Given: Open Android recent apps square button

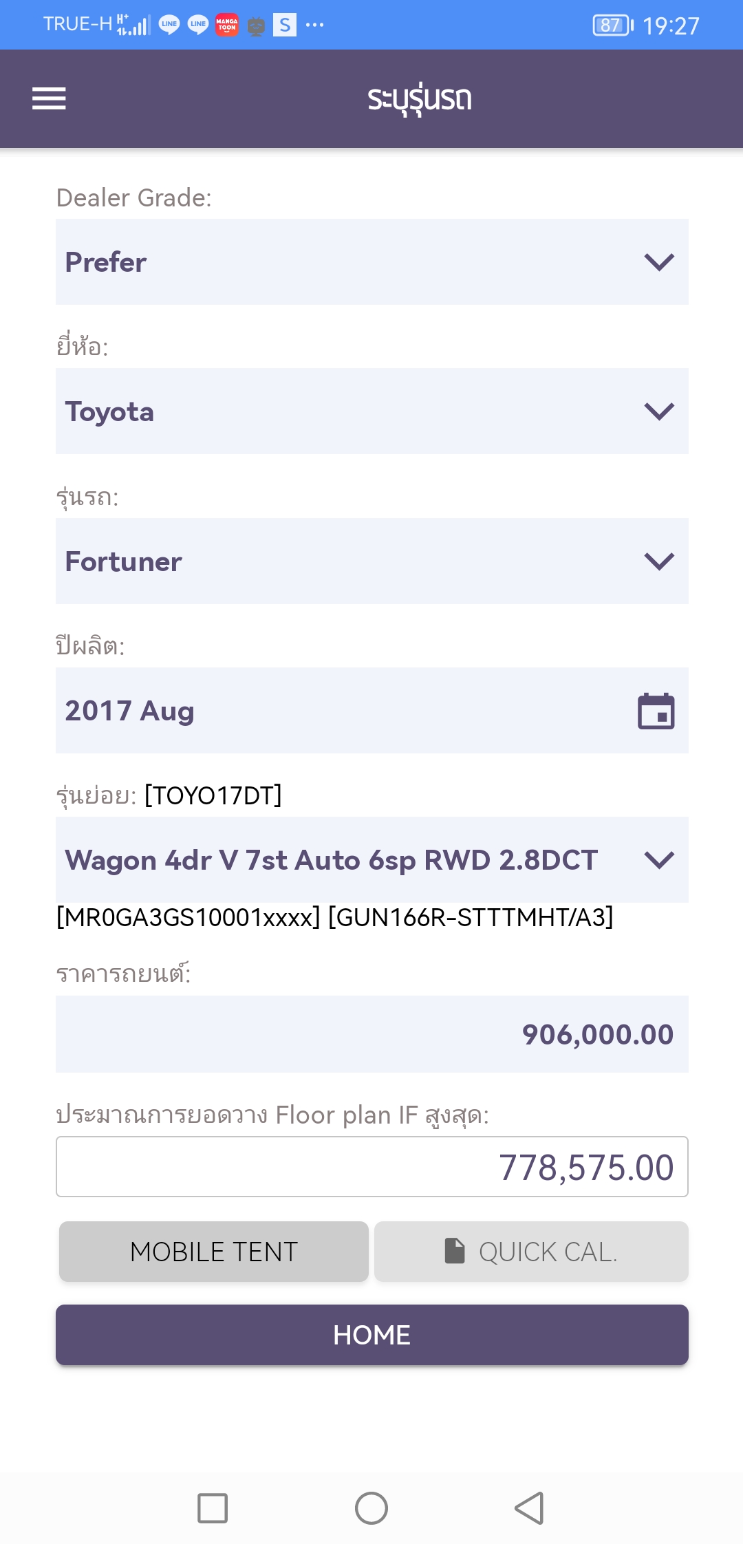Looking at the screenshot, I should pyautogui.click(x=213, y=1508).
